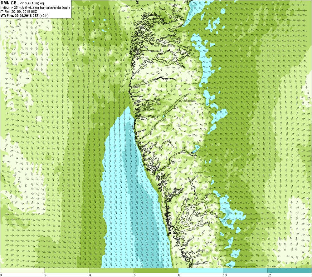The width and height of the screenshot is (312, 277).
Task: Click the legend scale value 12
Action: [x=269, y=275]
